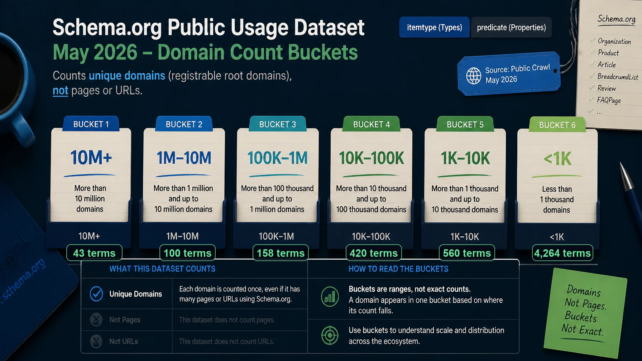This screenshot has height=361, width=642.
Task: Click 'More than 10 million domains' description
Action: coord(90,198)
